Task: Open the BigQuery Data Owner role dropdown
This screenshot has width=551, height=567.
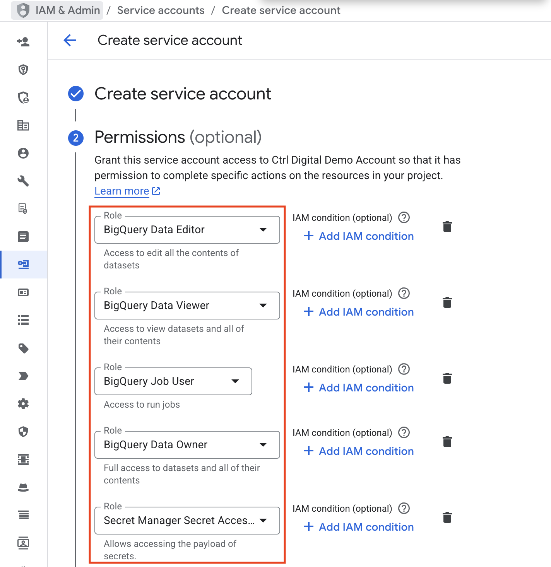Action: [187, 445]
